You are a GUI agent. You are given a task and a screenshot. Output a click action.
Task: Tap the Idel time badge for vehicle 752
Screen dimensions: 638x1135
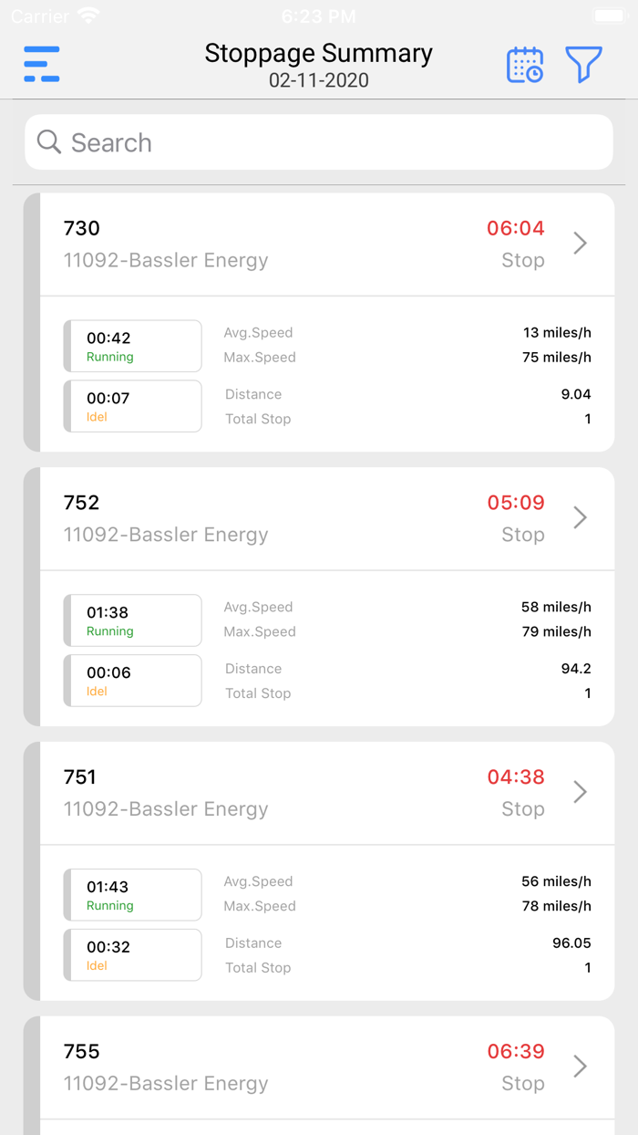132,680
